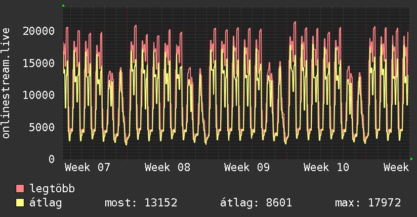417x217 pixels.
Task: Click the green arrow at the X axis end
Action: tap(411, 159)
